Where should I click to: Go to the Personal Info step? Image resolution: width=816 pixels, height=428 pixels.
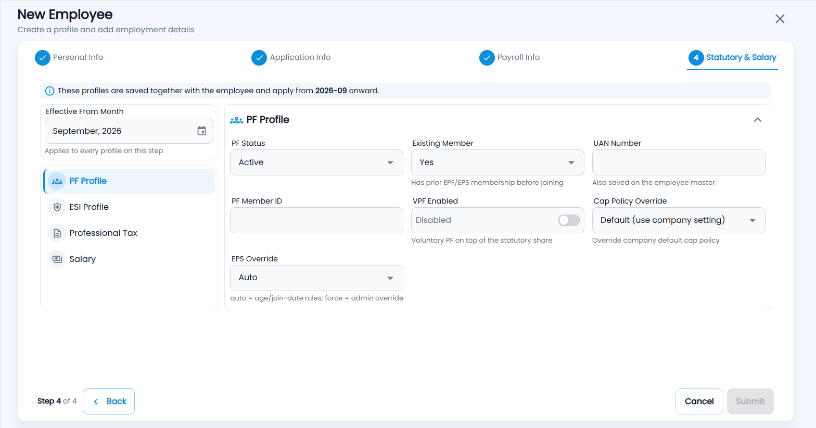[69, 58]
